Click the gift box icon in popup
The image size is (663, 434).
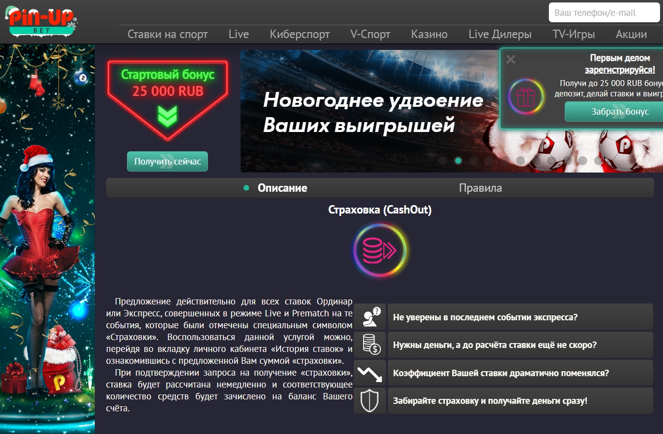(x=526, y=96)
